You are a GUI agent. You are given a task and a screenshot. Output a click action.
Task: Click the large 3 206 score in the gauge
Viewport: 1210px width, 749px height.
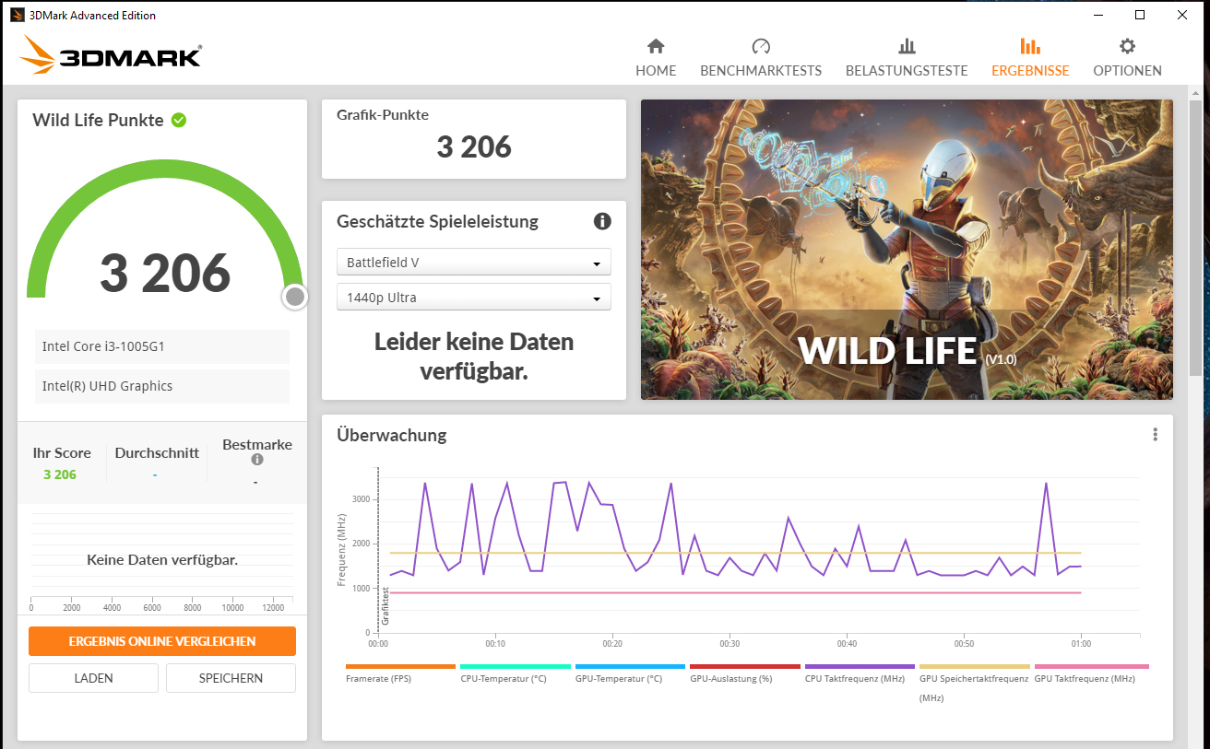(165, 274)
